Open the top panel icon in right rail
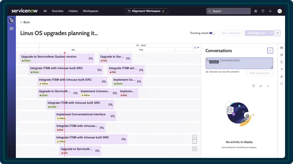 click(x=282, y=48)
